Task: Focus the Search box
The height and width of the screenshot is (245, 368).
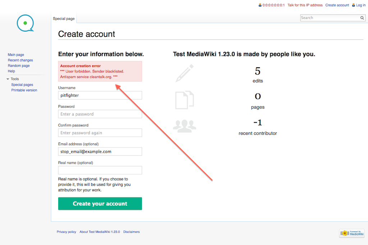Action: (330, 18)
